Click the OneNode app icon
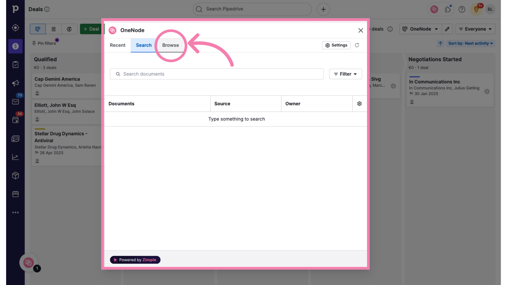 coord(112,30)
